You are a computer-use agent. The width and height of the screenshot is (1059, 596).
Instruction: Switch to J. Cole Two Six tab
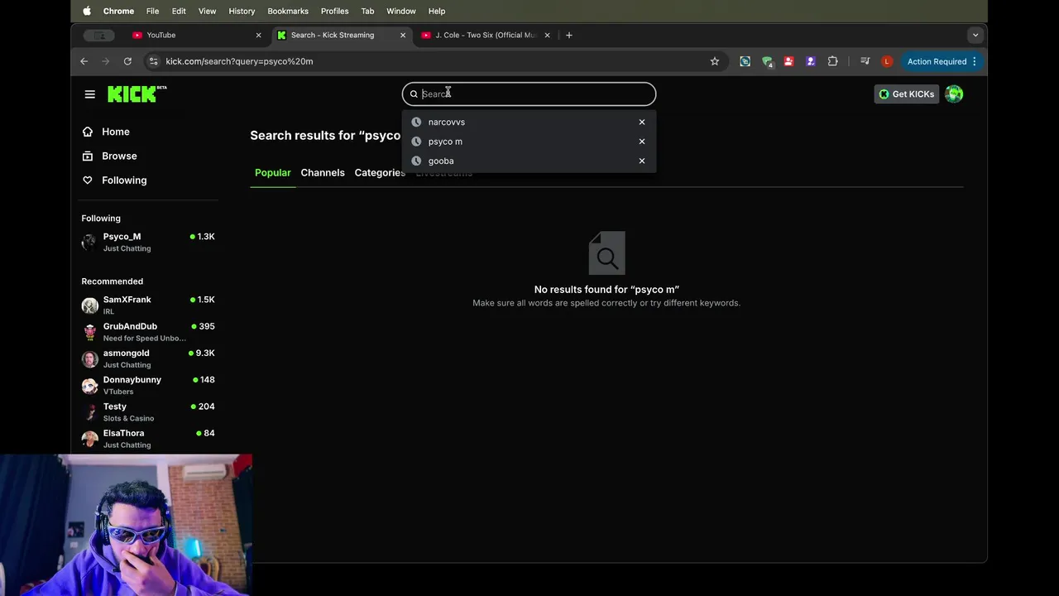click(486, 35)
